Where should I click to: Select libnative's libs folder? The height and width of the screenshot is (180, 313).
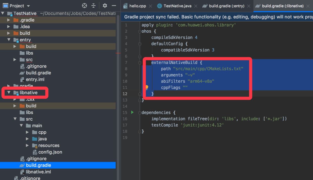tap(30, 112)
